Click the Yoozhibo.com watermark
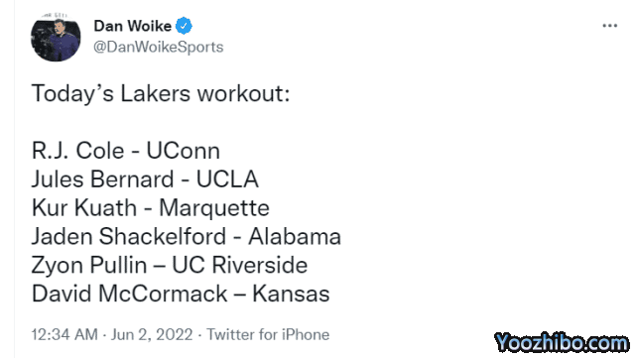The image size is (636, 358). click(562, 343)
